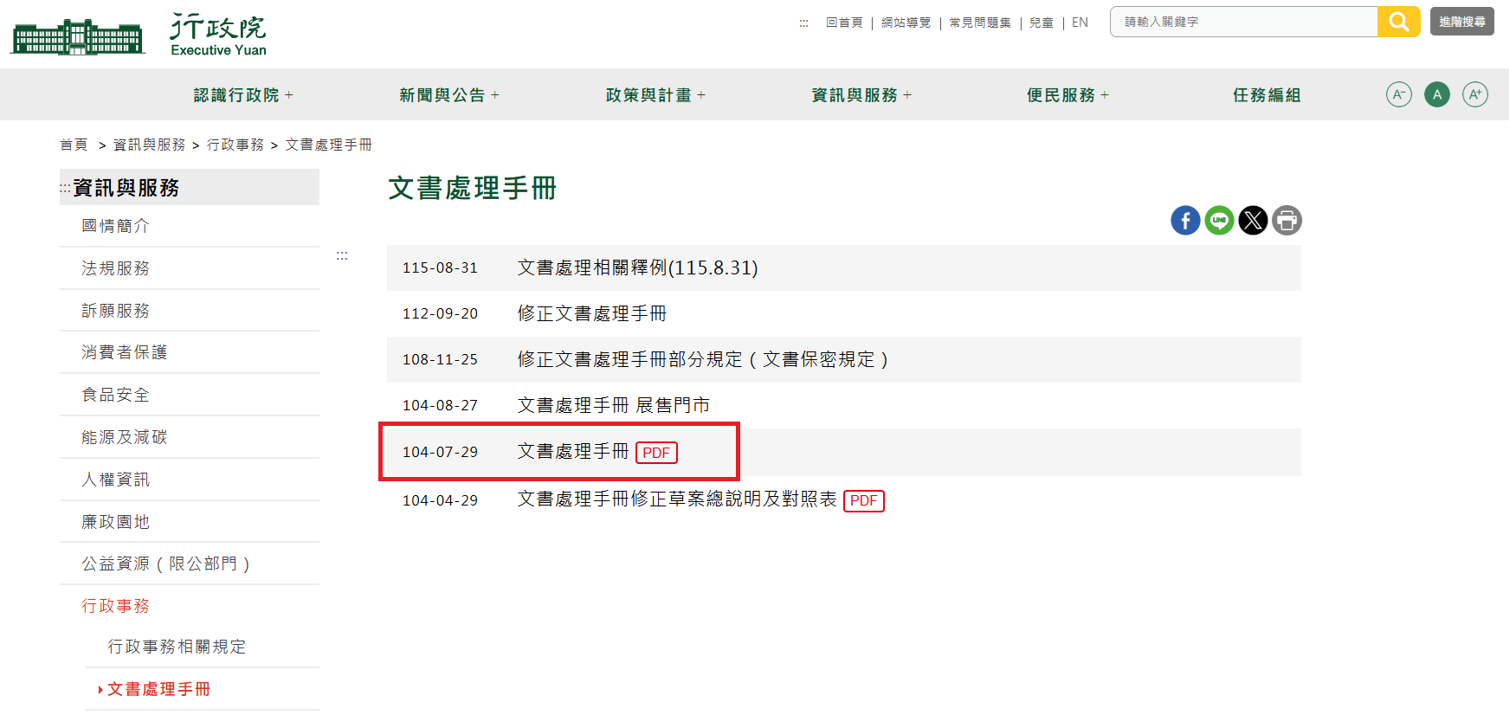Switch to EN language link
The height and width of the screenshot is (715, 1509).
1080,23
